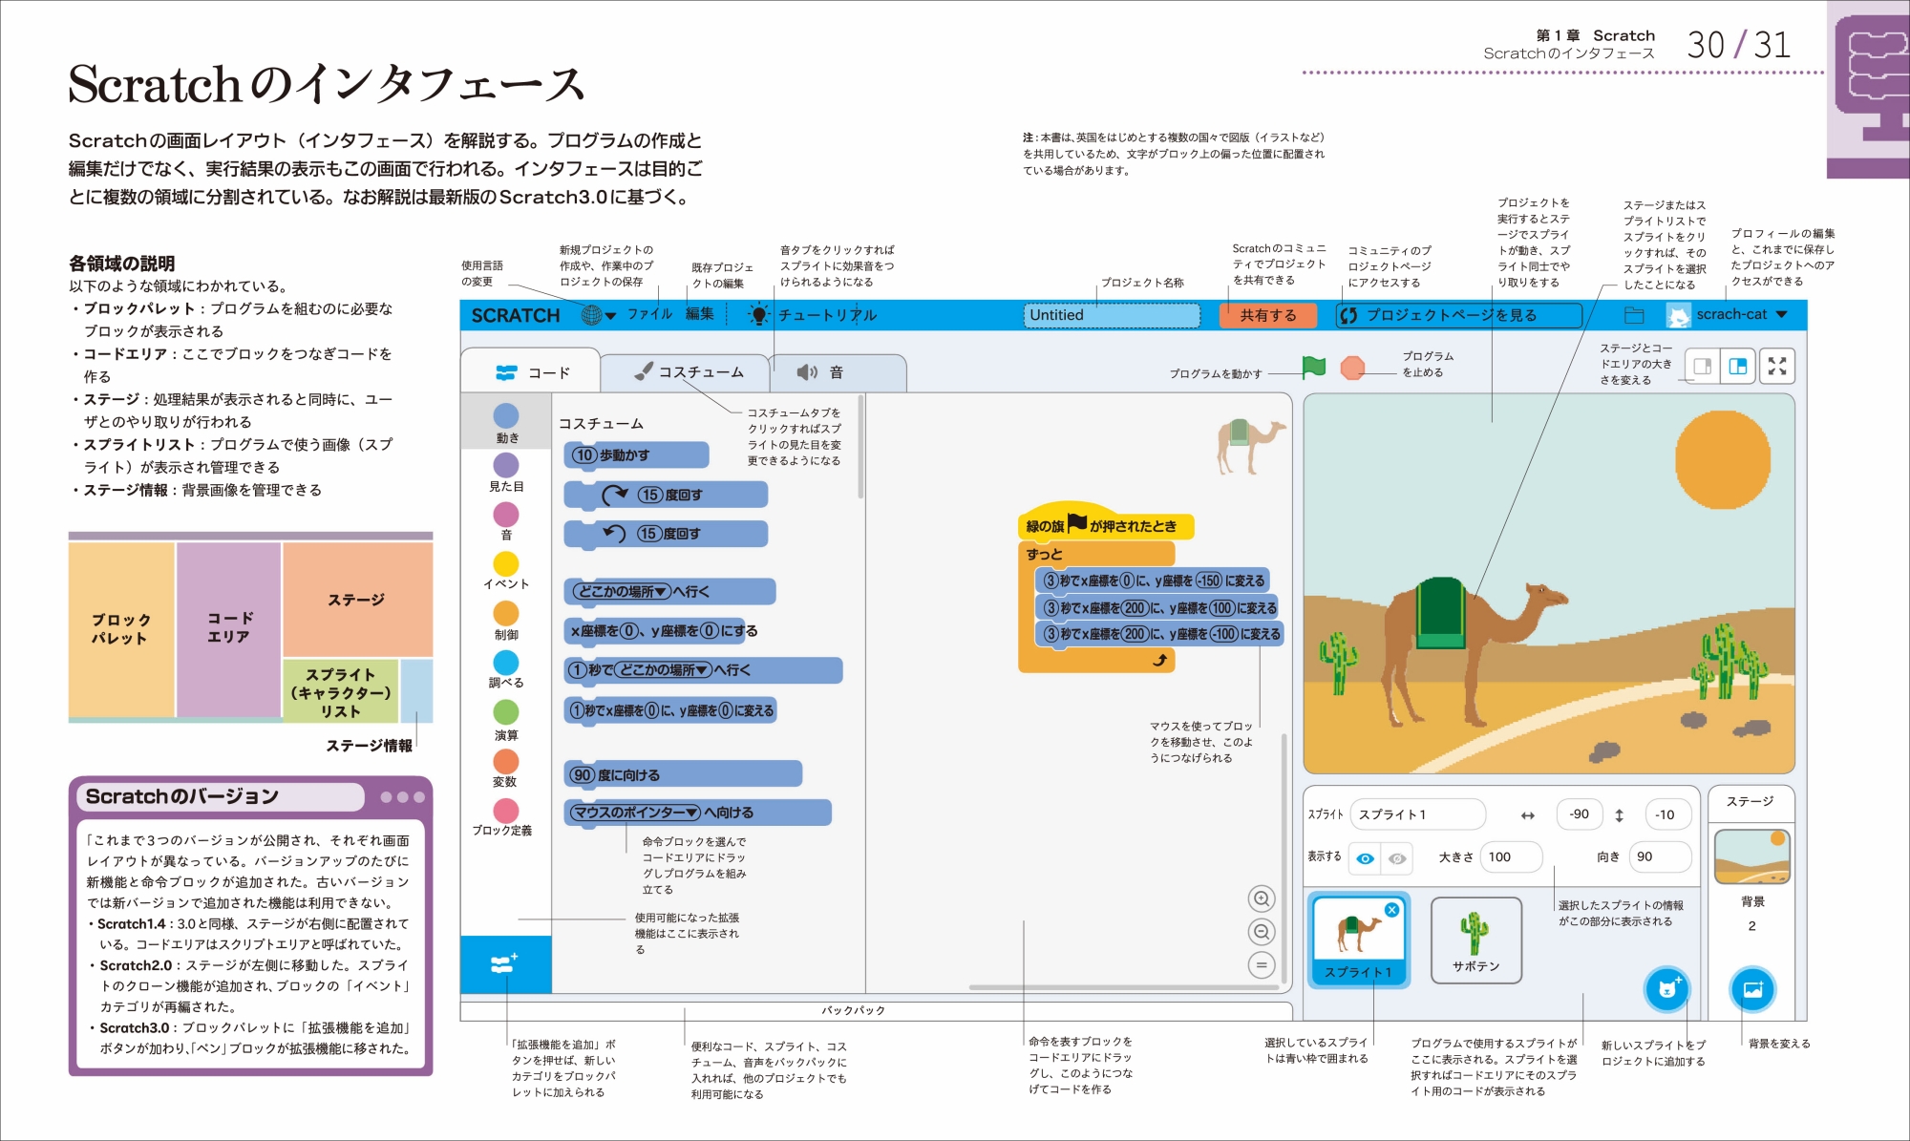Expand the scrach-cat account dropdown arrow

(x=1781, y=314)
